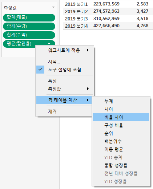
Task: Click the 2019 분기1 row header
Action: [x=76, y=4]
